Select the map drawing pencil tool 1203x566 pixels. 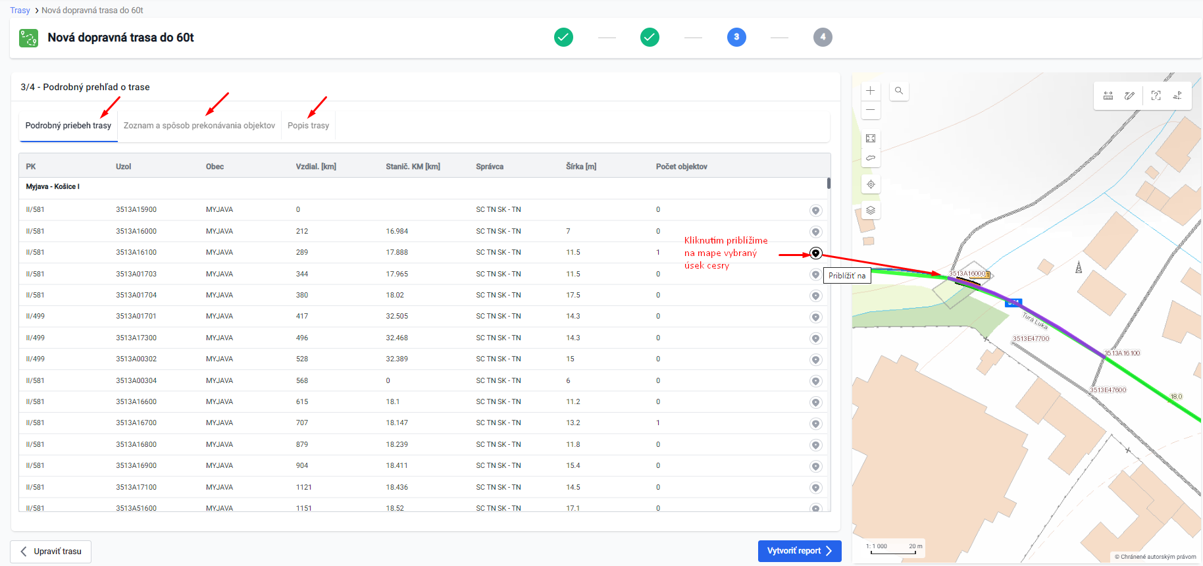pos(1129,96)
